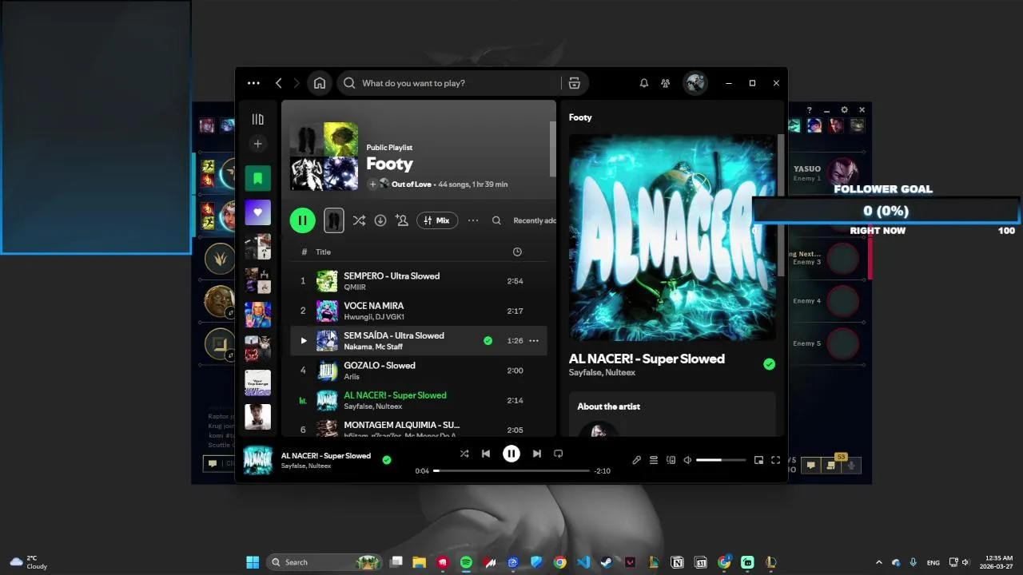Invite collaborators to Footy playlist
The width and height of the screenshot is (1023, 575).
pos(401,220)
